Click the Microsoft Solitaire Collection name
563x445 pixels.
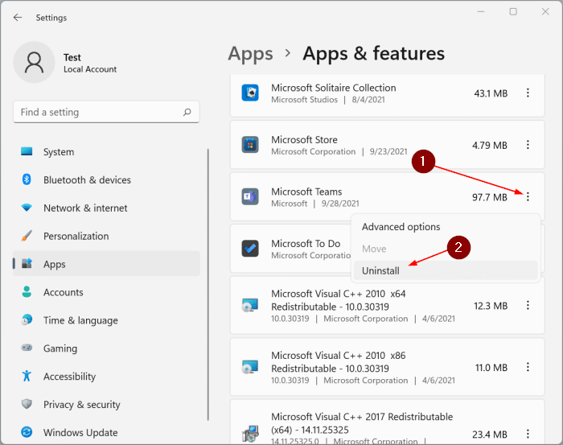[333, 88]
